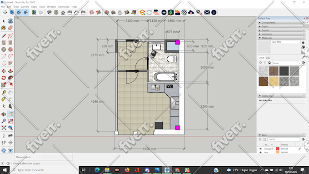Open Firefox from the taskbar
This screenshot has height=174, width=309.
click(127, 170)
